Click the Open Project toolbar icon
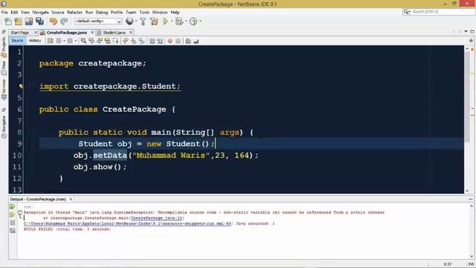This screenshot has height=268, width=476. (29, 22)
